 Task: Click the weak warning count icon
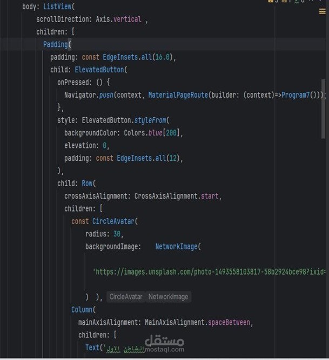click(284, 1)
